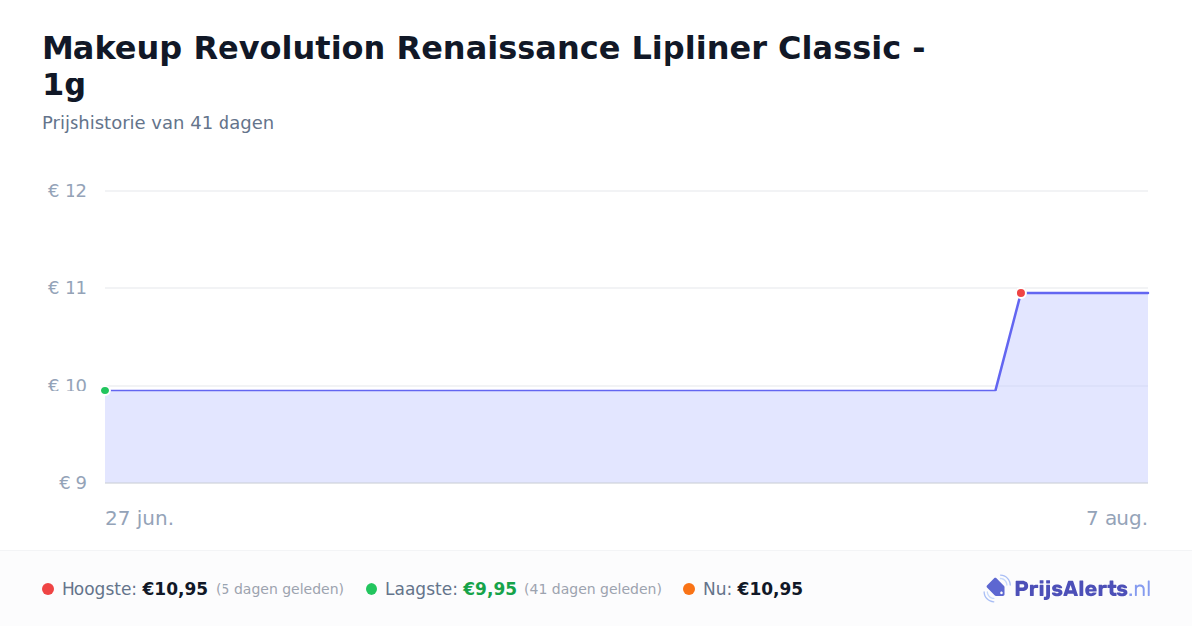
Task: Click the 7 aug. end date label
Action: [x=1117, y=519]
